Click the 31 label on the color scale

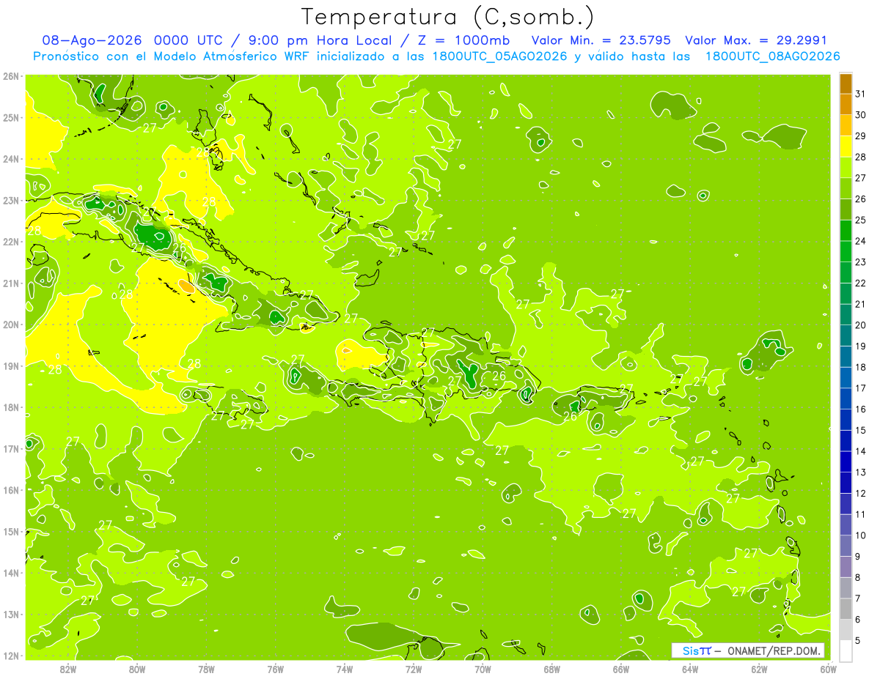(x=860, y=94)
